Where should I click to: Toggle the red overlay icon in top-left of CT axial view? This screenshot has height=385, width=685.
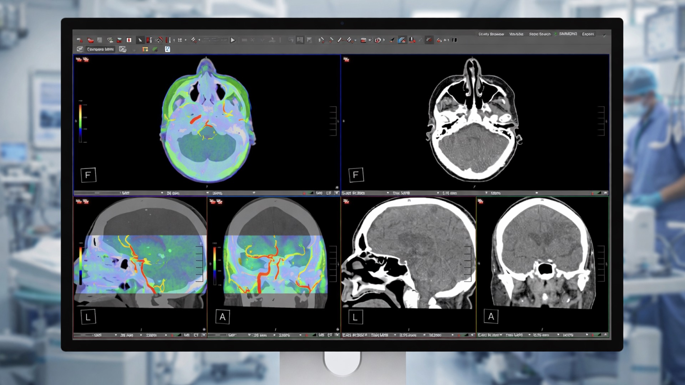click(346, 60)
